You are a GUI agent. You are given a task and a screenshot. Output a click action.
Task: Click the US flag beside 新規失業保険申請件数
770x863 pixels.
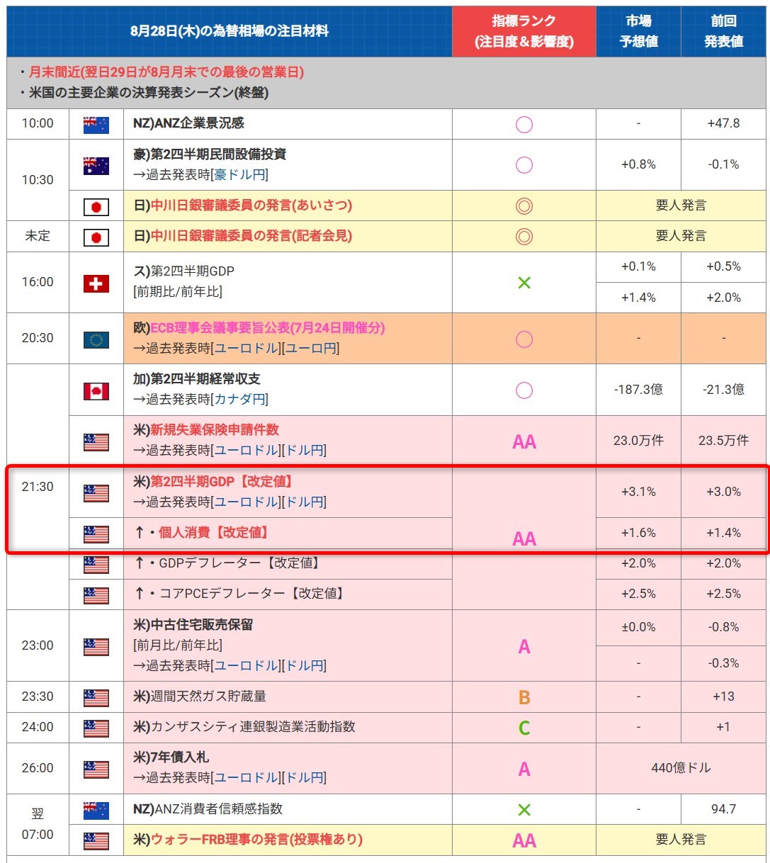96,442
